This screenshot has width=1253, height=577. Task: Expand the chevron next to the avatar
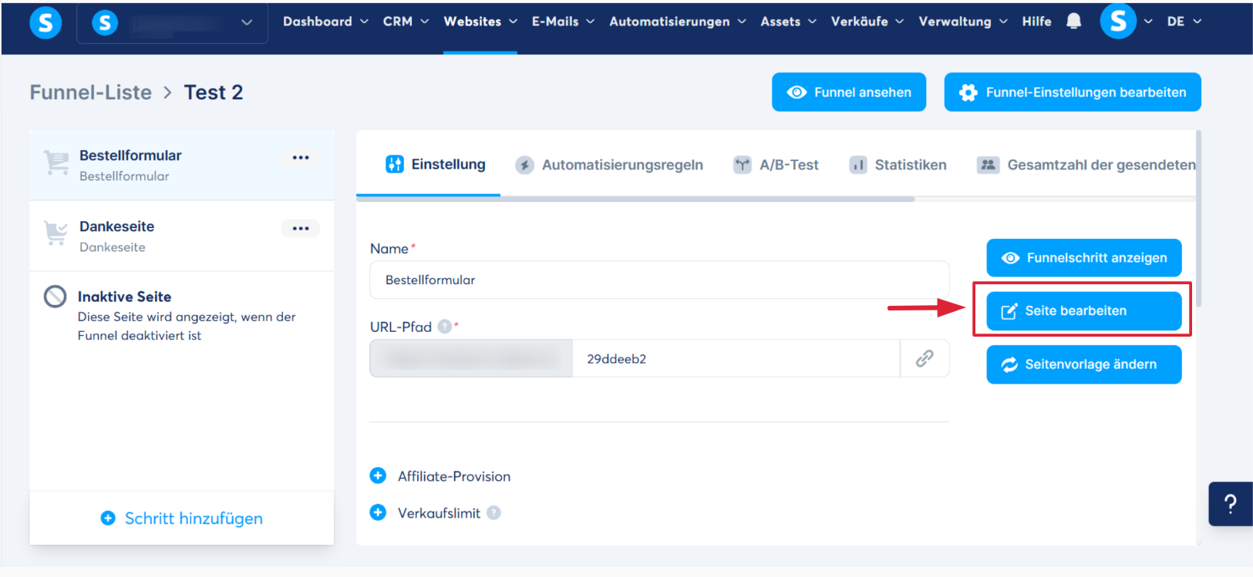(1148, 22)
